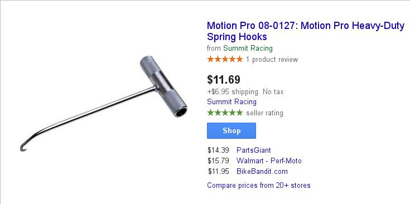Click the $15.79 price
The height and width of the screenshot is (204, 410).
218,161
